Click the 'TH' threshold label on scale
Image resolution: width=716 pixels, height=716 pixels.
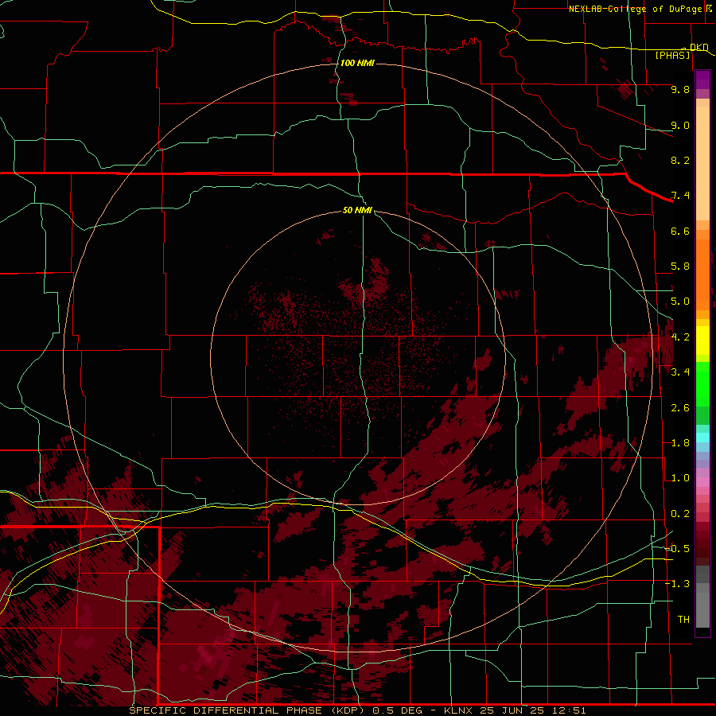(683, 620)
